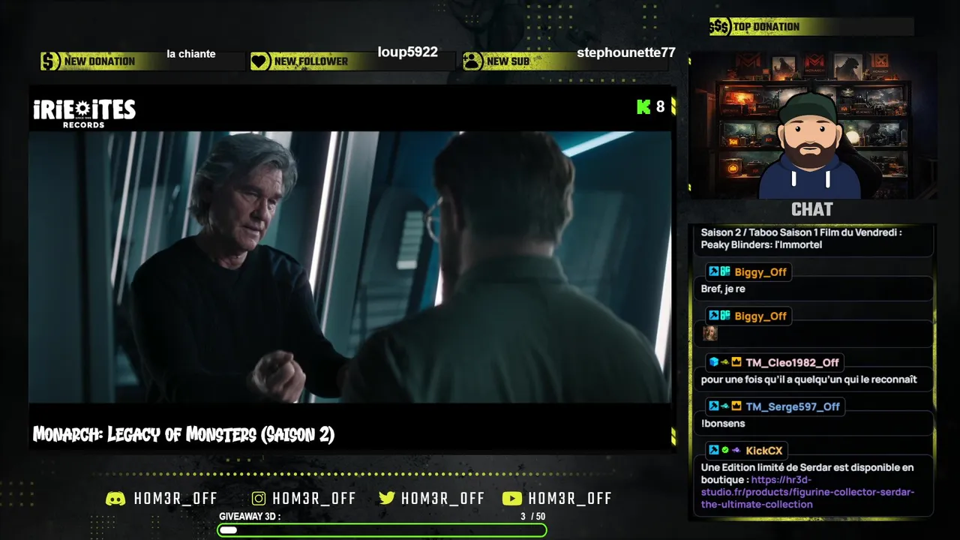
Task: Click the 'Peaky Blinders: l'Immortel' chat text
Action: (761, 245)
